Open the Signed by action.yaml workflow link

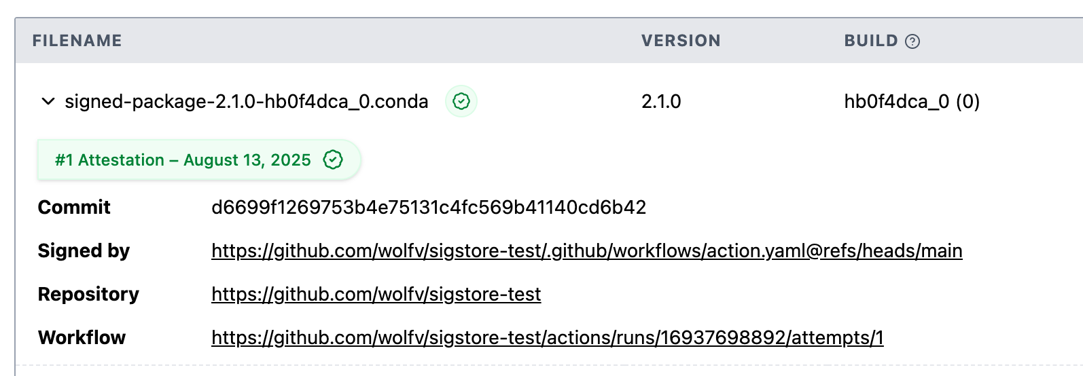click(586, 250)
